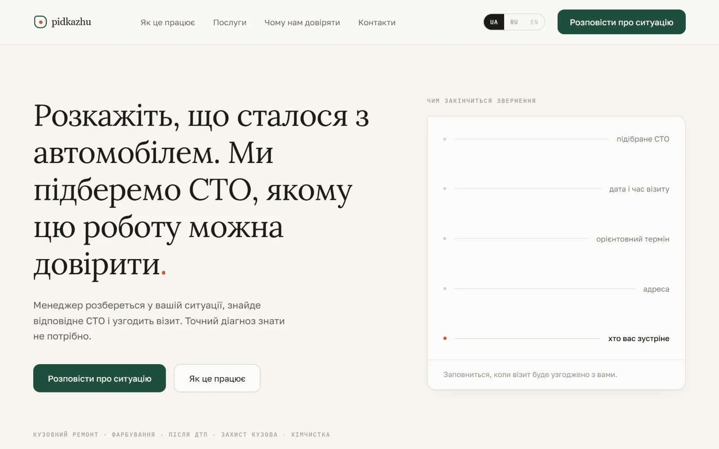Click the "ФАРБУВАННЯ" tag

(133, 435)
